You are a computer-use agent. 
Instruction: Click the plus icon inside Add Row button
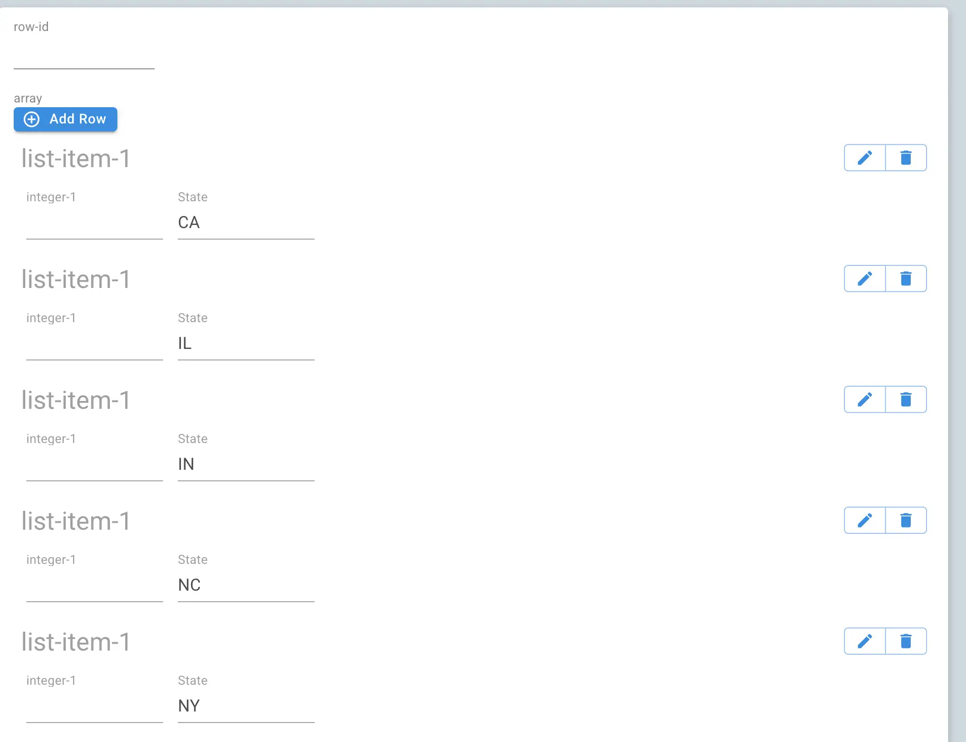[32, 119]
